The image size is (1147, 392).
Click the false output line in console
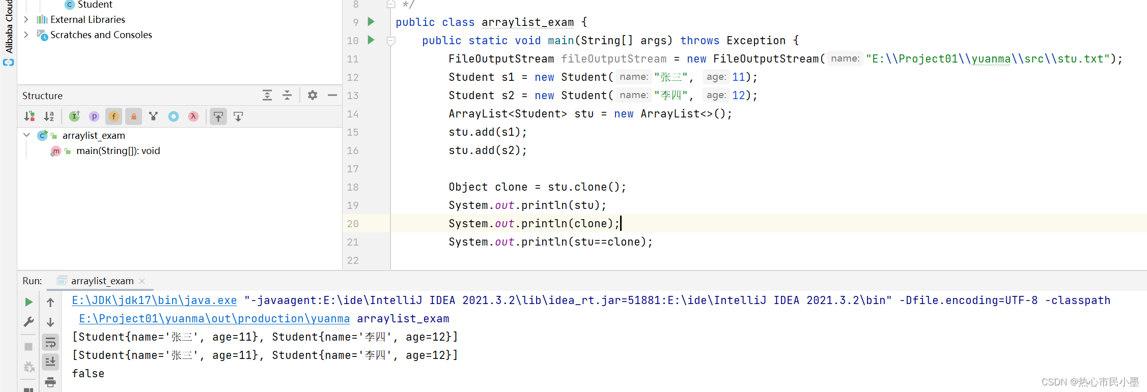click(88, 373)
